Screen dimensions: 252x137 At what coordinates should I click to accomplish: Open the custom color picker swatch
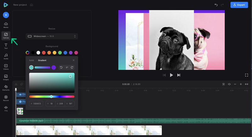[27, 53]
